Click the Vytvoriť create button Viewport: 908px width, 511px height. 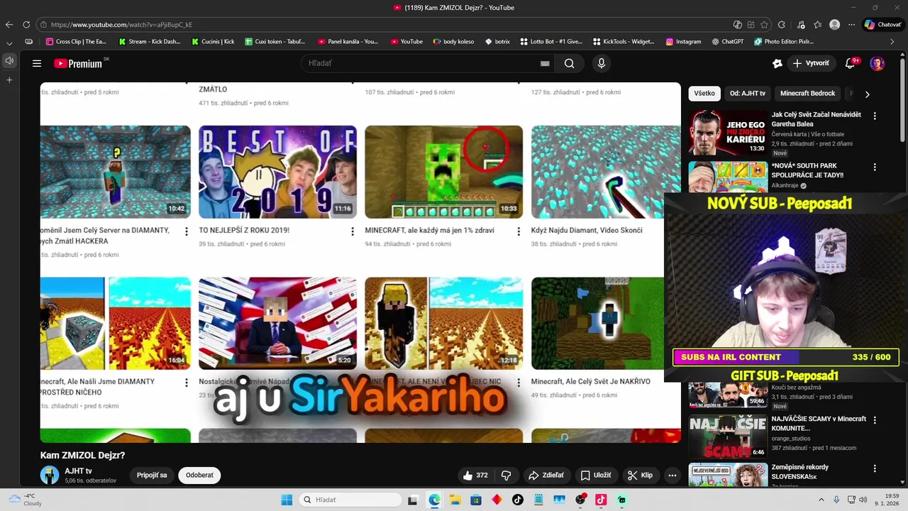[x=811, y=63]
